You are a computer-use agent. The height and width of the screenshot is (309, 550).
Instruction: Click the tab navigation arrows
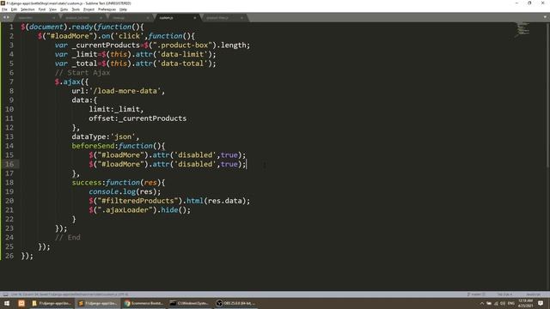[6, 17]
